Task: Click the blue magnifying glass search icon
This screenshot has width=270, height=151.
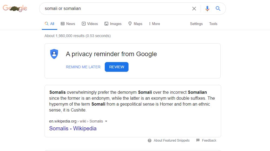Action: tap(218, 8)
